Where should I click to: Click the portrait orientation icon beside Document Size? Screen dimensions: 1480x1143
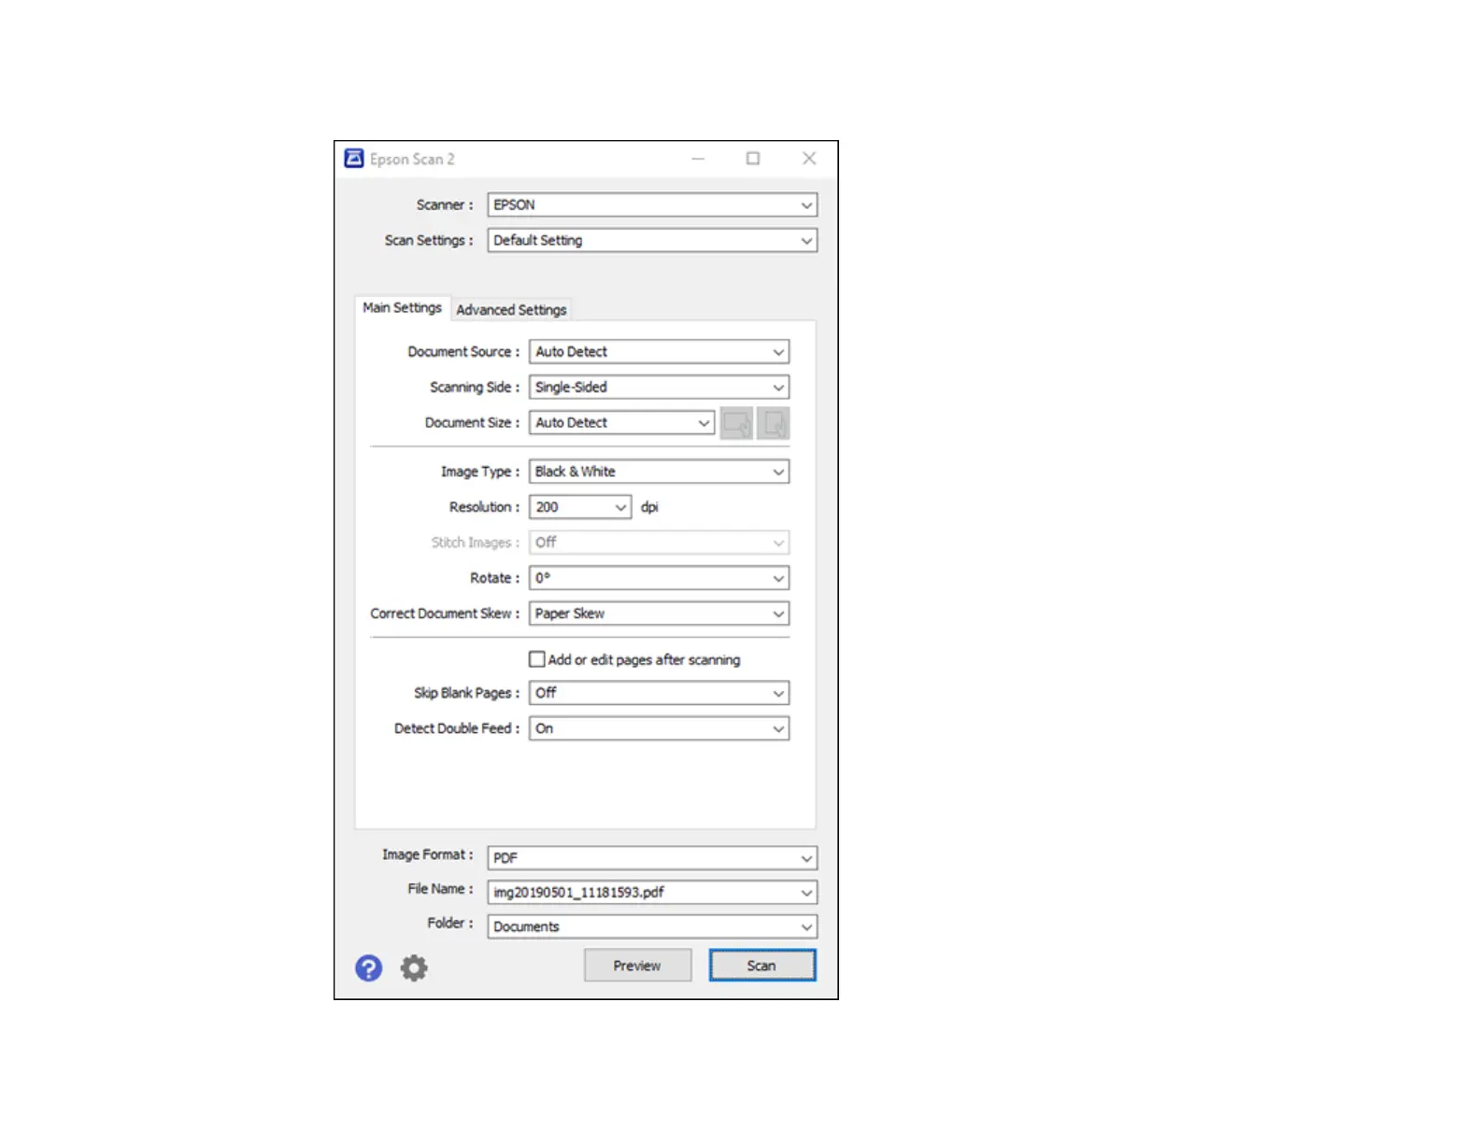[774, 423]
